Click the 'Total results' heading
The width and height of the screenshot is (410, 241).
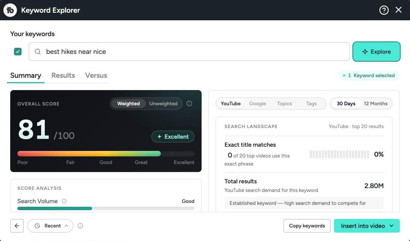tap(241, 181)
